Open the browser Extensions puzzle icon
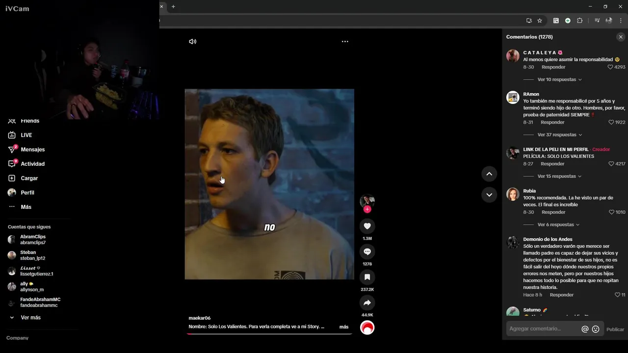The width and height of the screenshot is (628, 353). [x=579, y=21]
